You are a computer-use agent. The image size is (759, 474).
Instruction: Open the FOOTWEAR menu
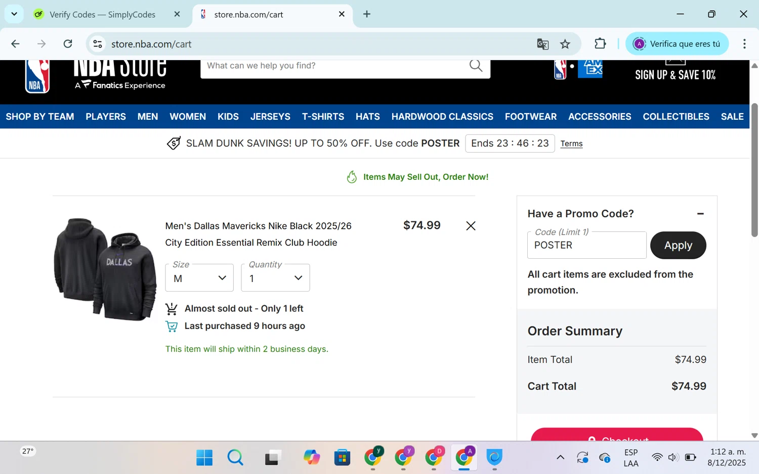[x=531, y=117]
